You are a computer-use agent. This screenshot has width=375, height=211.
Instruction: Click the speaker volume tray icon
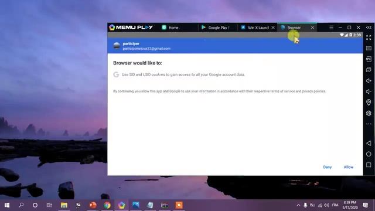tap(327, 205)
